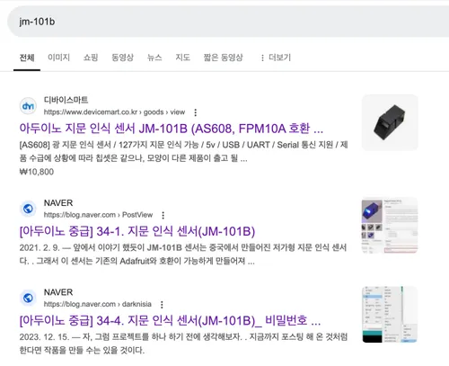Viewport: 449px width, 366px height.
Task: Click the 디바이스마트 site favicon
Action: pyautogui.click(x=28, y=106)
